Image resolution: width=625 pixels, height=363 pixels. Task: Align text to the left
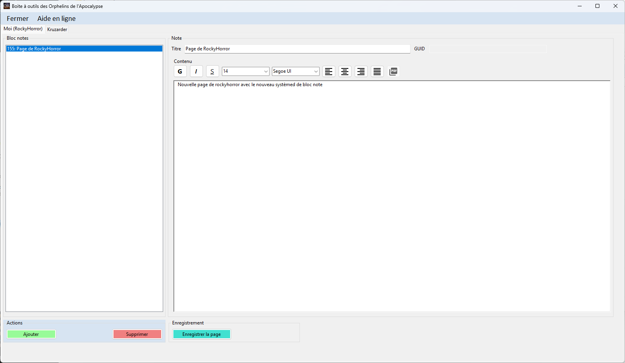329,71
